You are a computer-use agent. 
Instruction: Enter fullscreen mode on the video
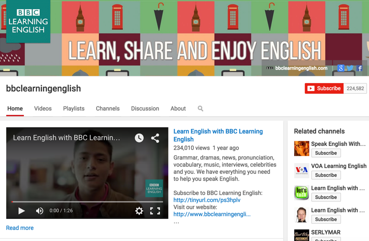point(155,211)
